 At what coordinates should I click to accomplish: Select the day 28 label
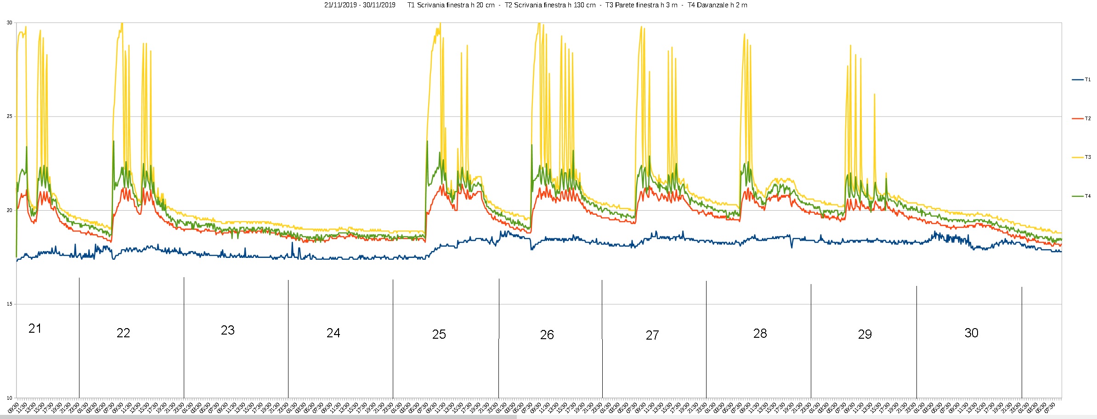click(x=760, y=334)
